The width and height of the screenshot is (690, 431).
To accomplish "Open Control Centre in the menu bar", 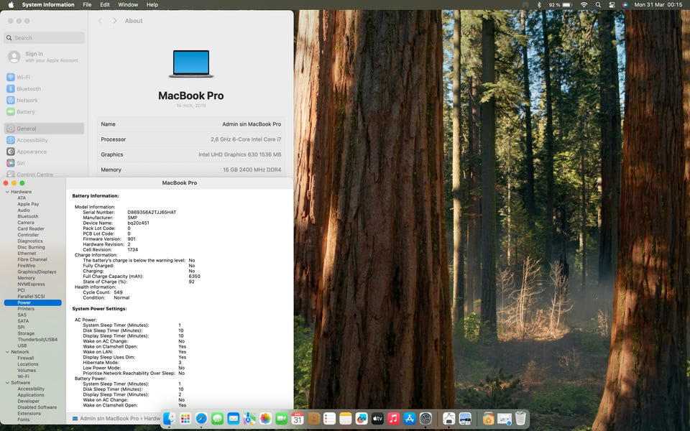I will (612, 5).
